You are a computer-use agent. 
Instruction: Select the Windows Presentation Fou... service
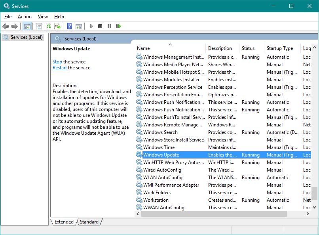pos(173,95)
